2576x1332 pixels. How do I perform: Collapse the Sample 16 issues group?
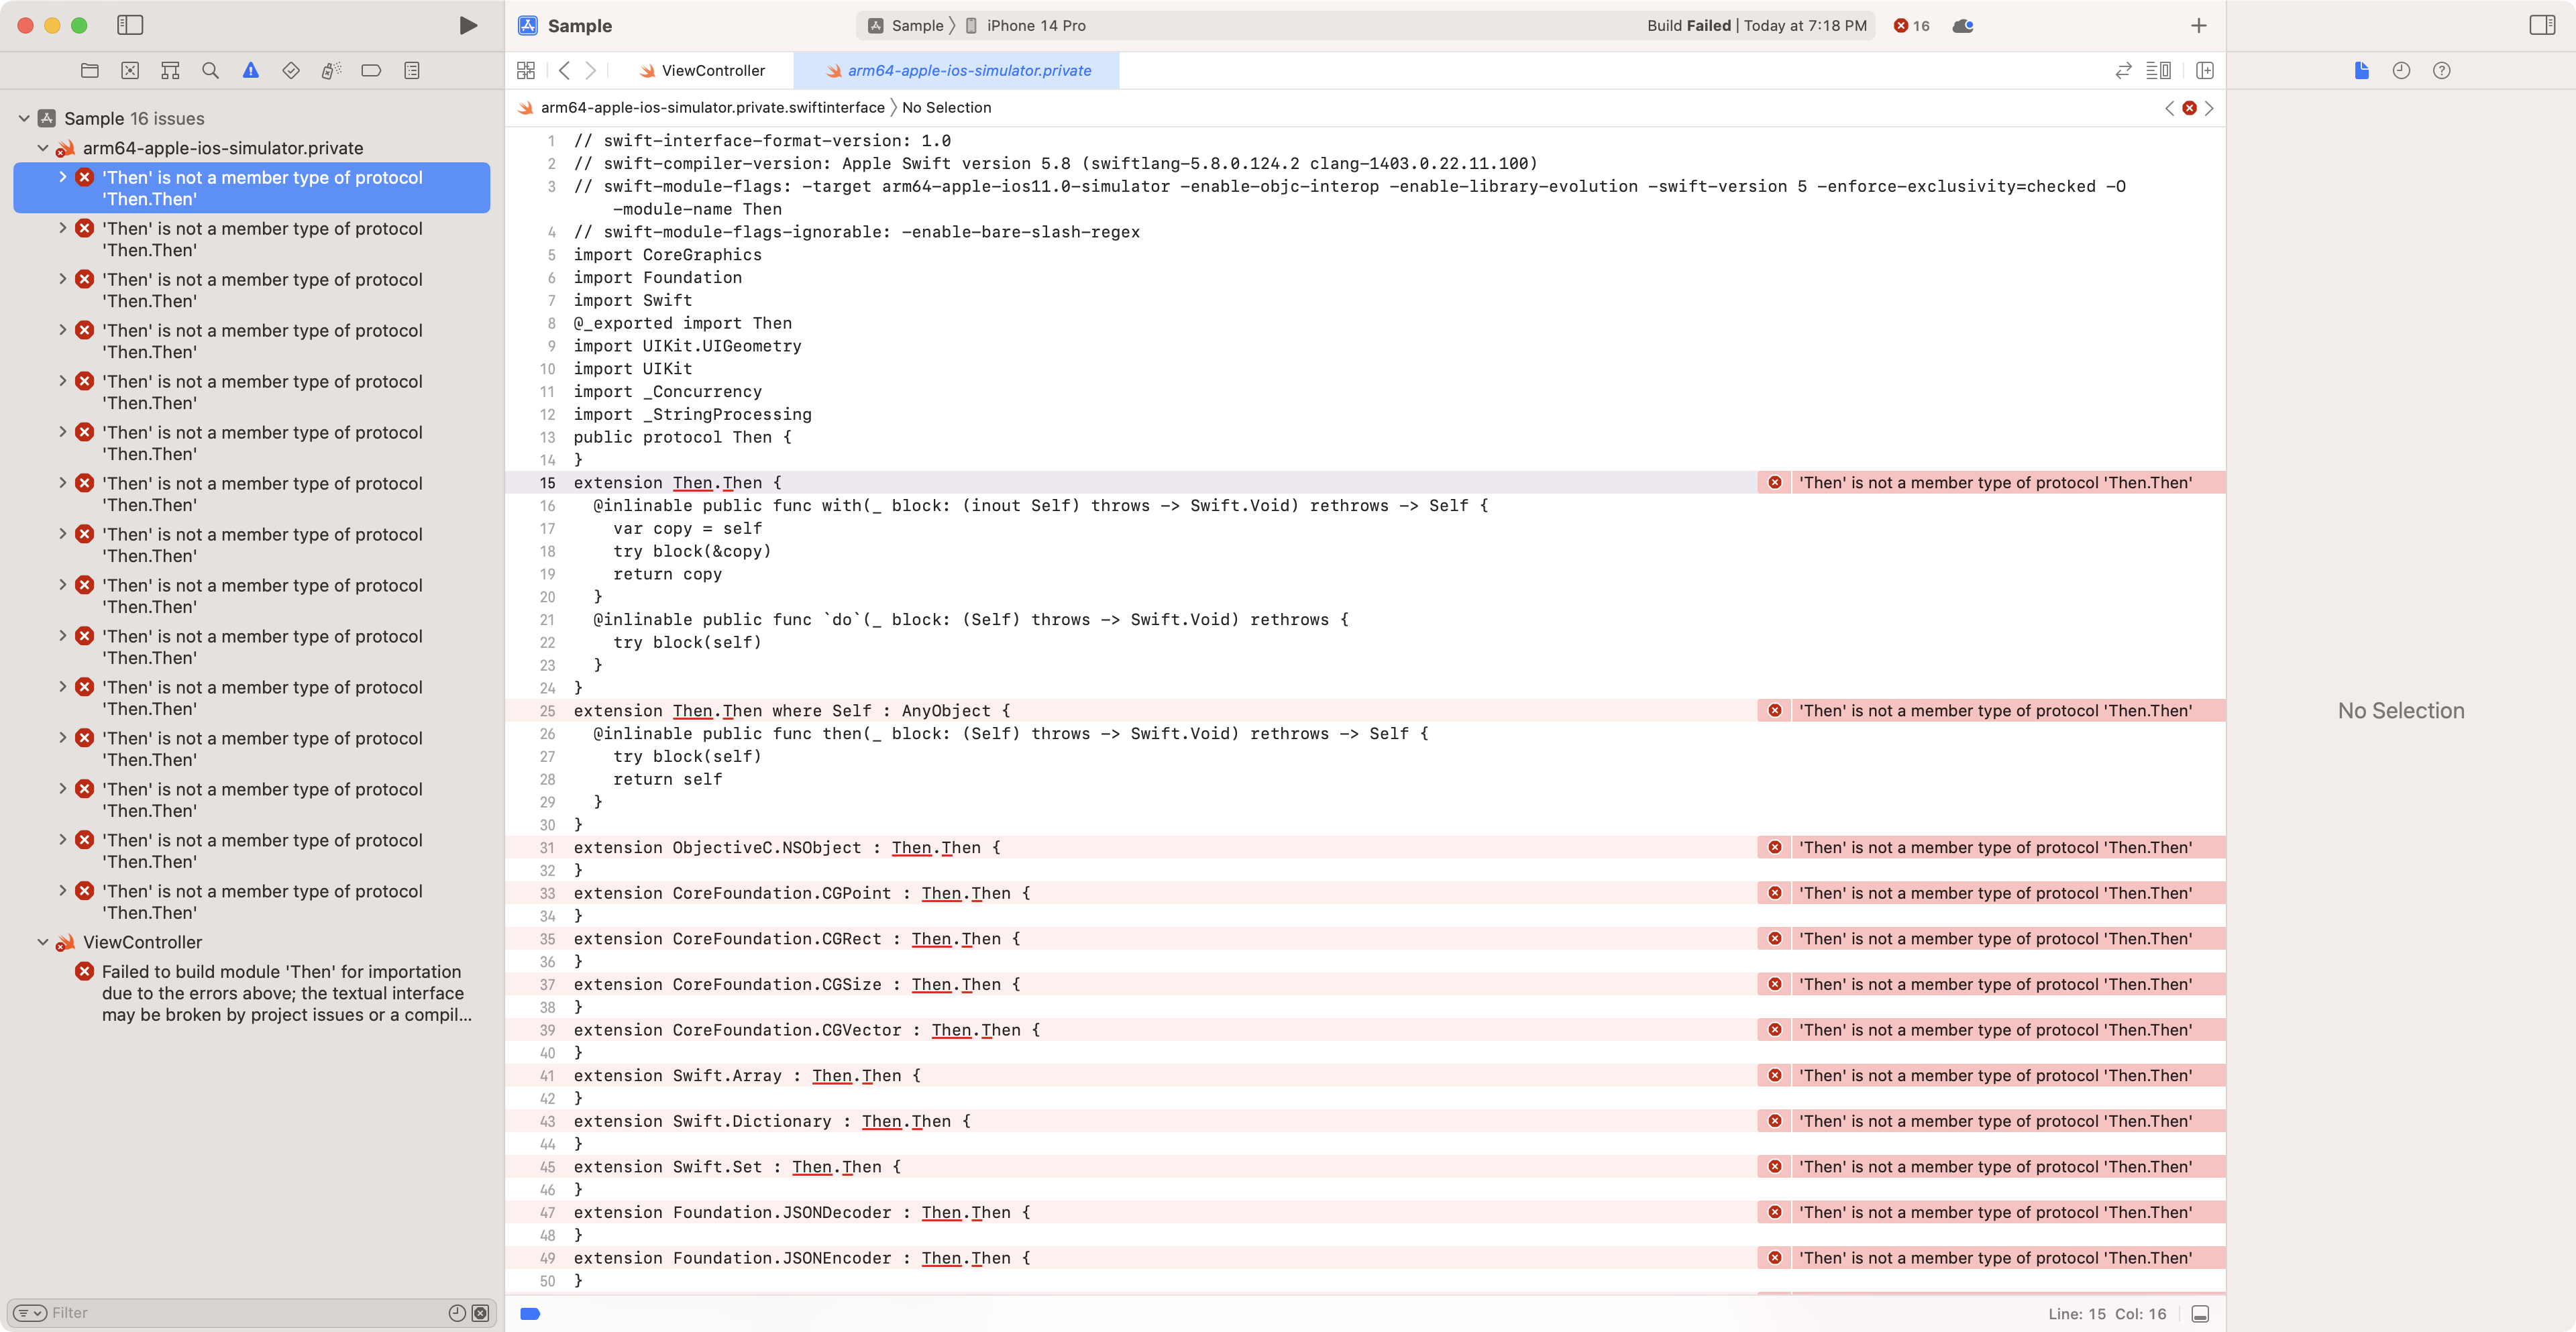coord(24,118)
